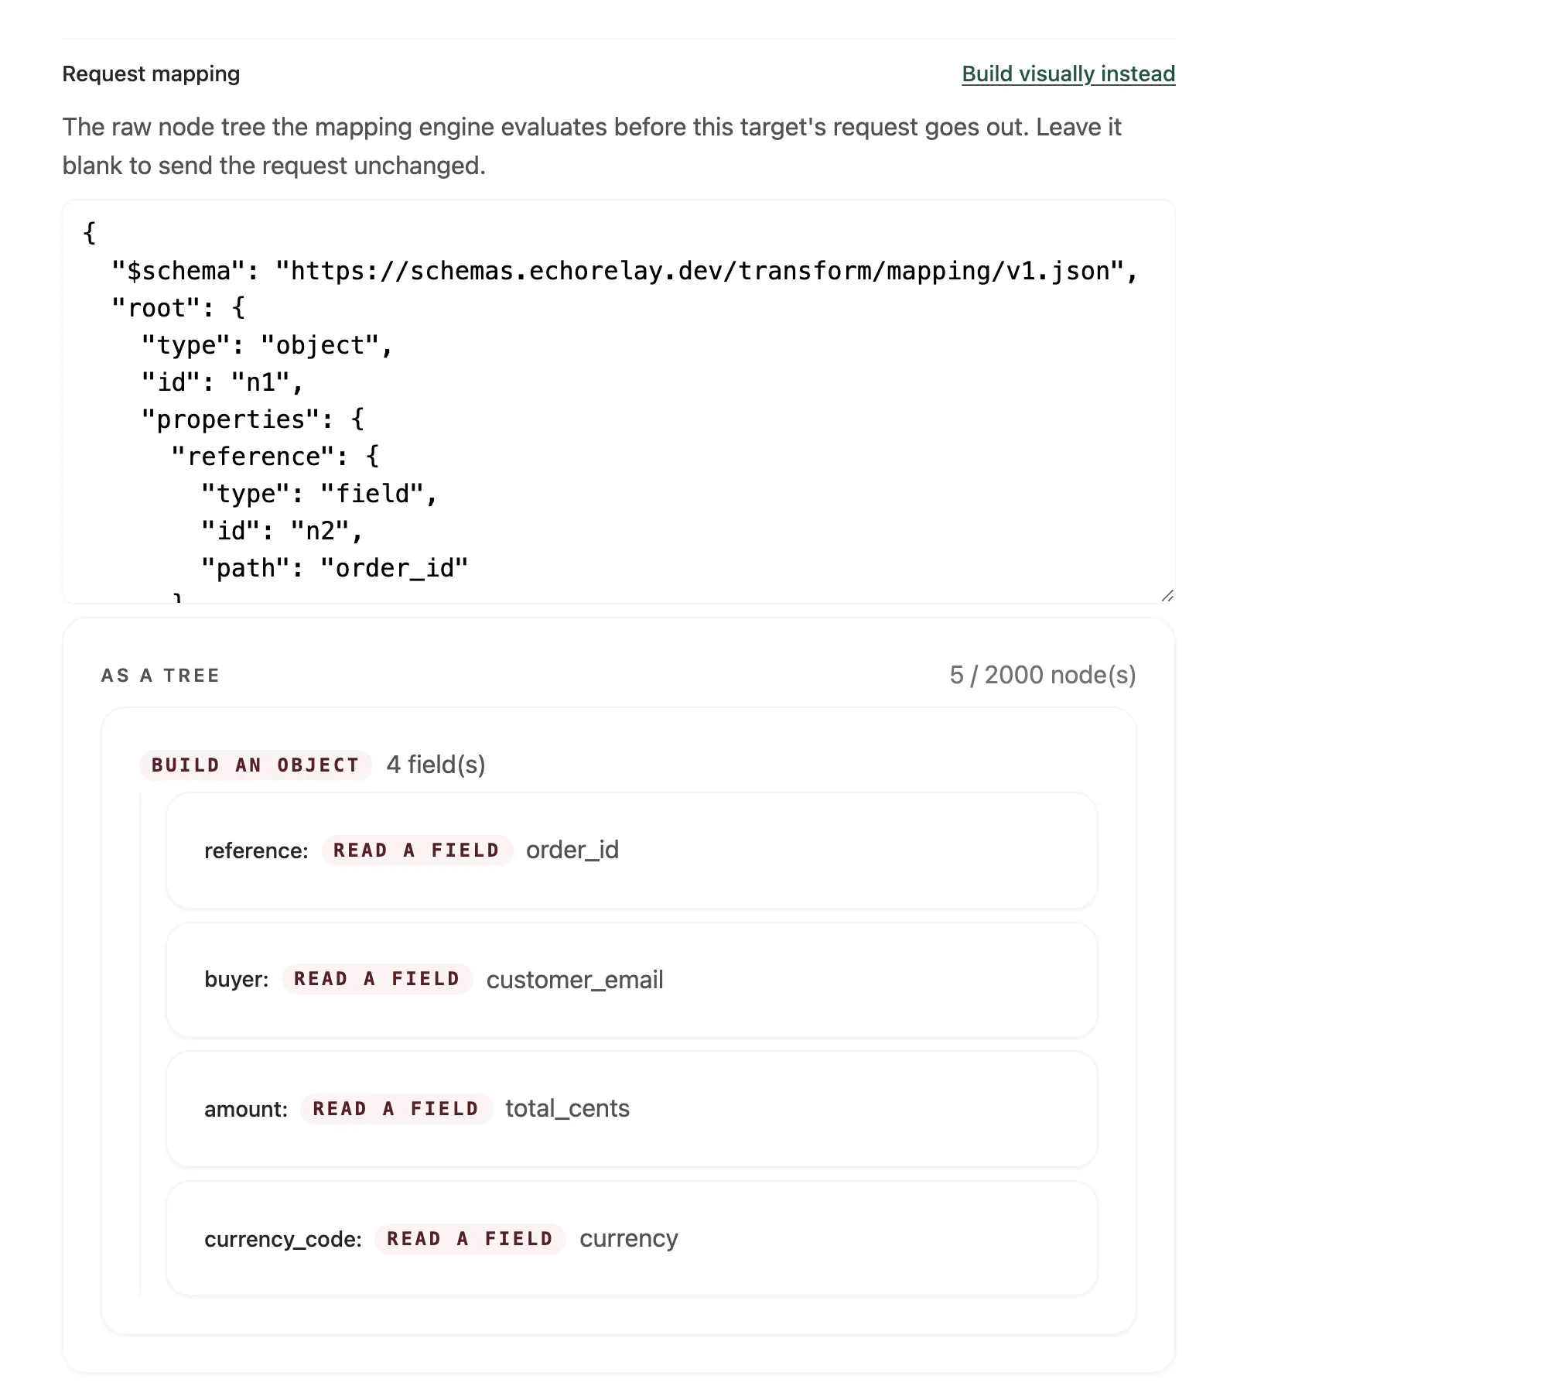This screenshot has width=1541, height=1393.
Task: Click the 'customer_email' path text
Action: [x=575, y=980]
